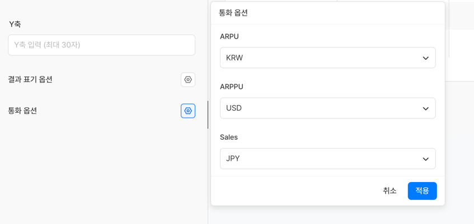Expand the ARPPU currency dropdown showing USD
This screenshot has height=224, width=474.
[x=327, y=108]
